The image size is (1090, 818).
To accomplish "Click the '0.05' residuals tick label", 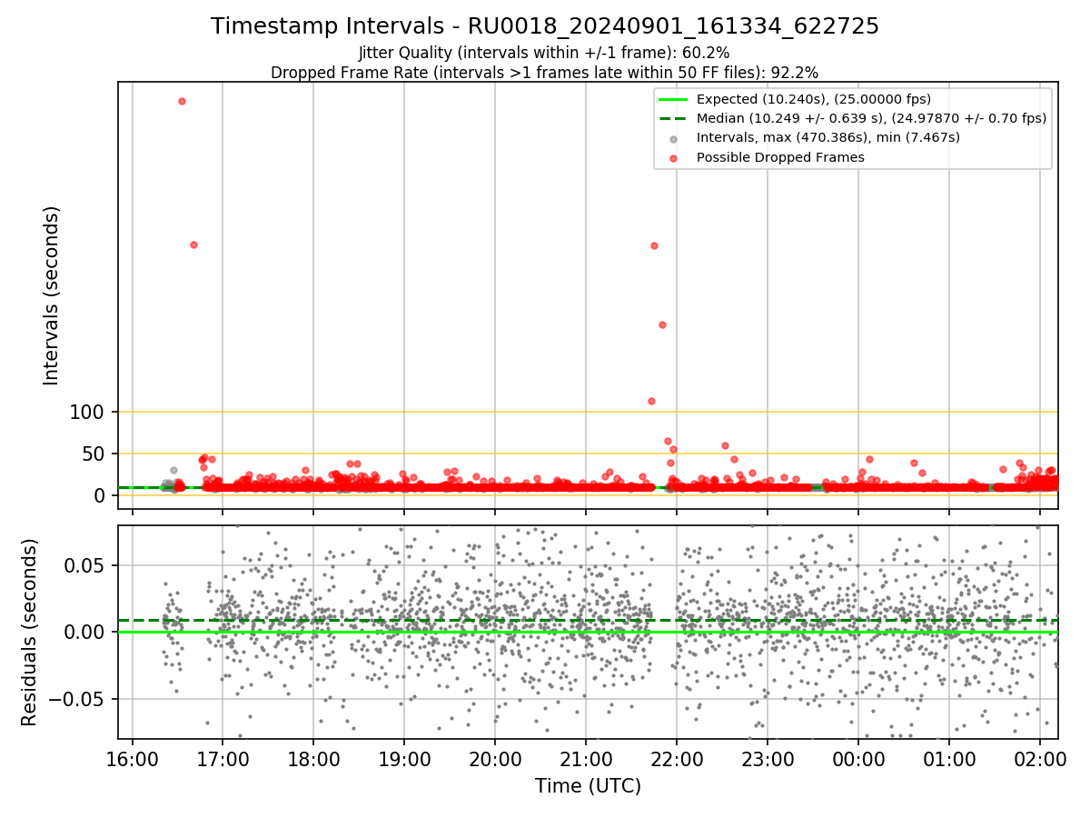I will [84, 565].
